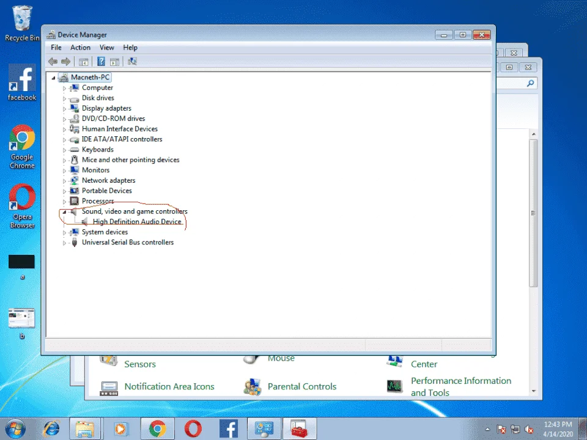The width and height of the screenshot is (587, 440).
Task: Open the desktop file named b
Action: pyautogui.click(x=22, y=324)
